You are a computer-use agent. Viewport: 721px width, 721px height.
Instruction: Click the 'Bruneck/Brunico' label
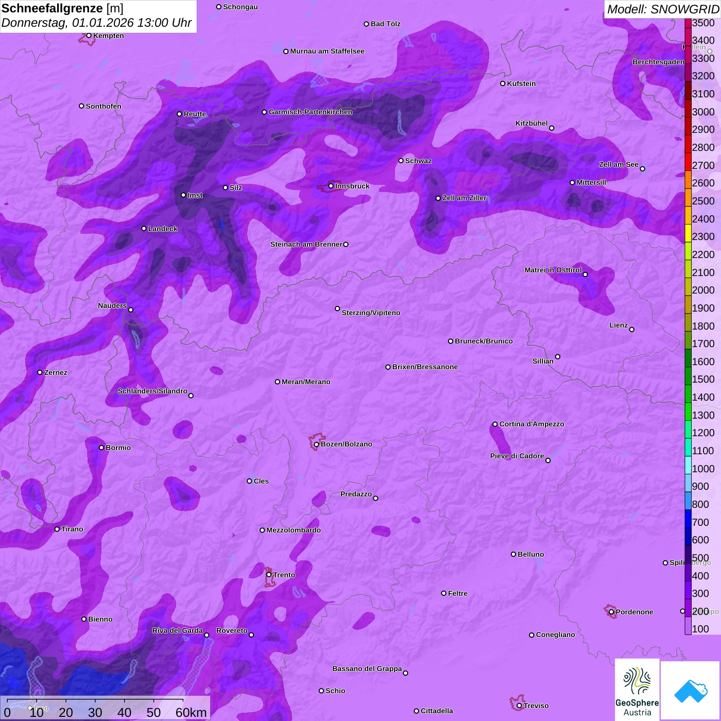click(484, 341)
